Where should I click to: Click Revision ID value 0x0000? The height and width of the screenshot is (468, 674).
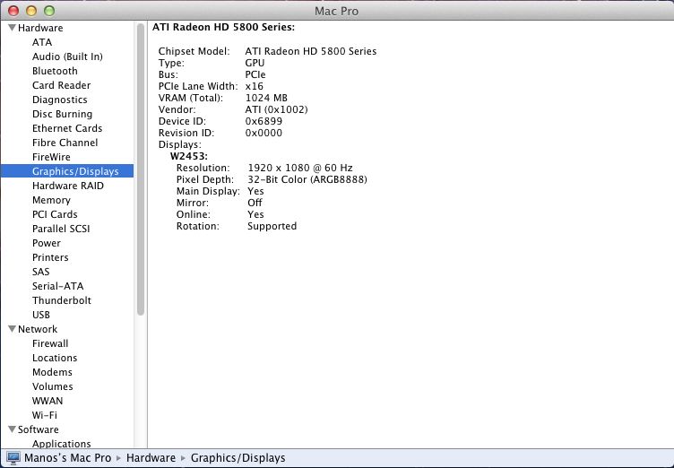(264, 133)
